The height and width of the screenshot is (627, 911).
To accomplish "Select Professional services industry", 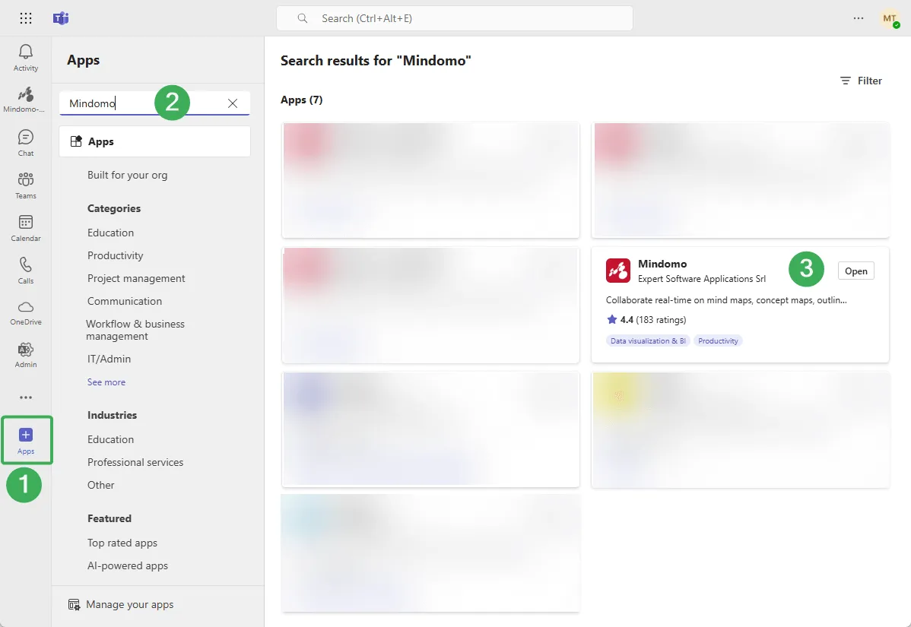I will click(x=135, y=462).
